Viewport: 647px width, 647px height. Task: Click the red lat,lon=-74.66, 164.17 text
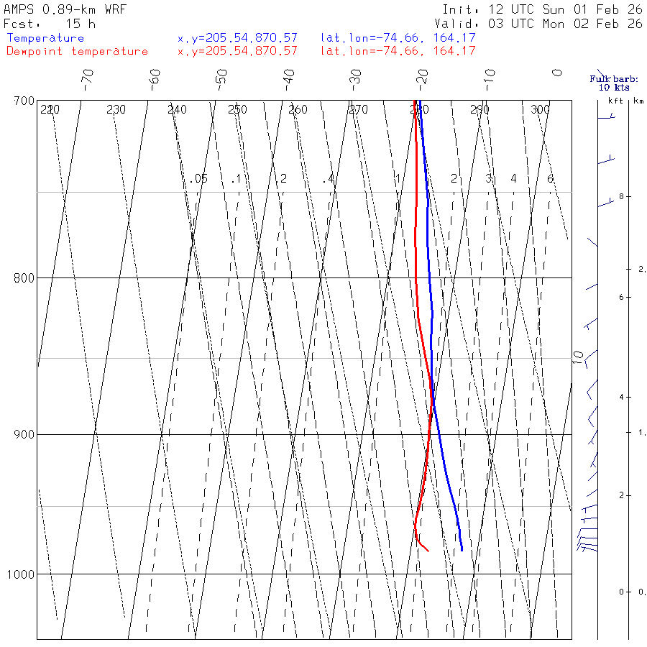[x=398, y=51]
